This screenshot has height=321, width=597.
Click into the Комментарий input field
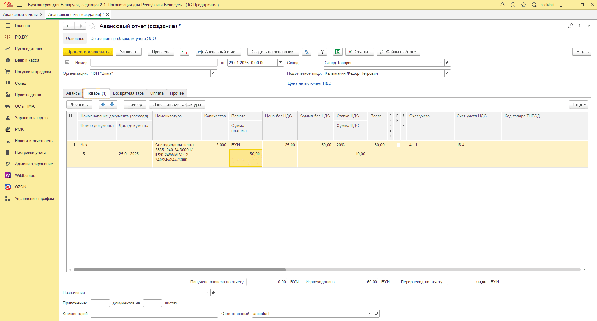(x=154, y=314)
